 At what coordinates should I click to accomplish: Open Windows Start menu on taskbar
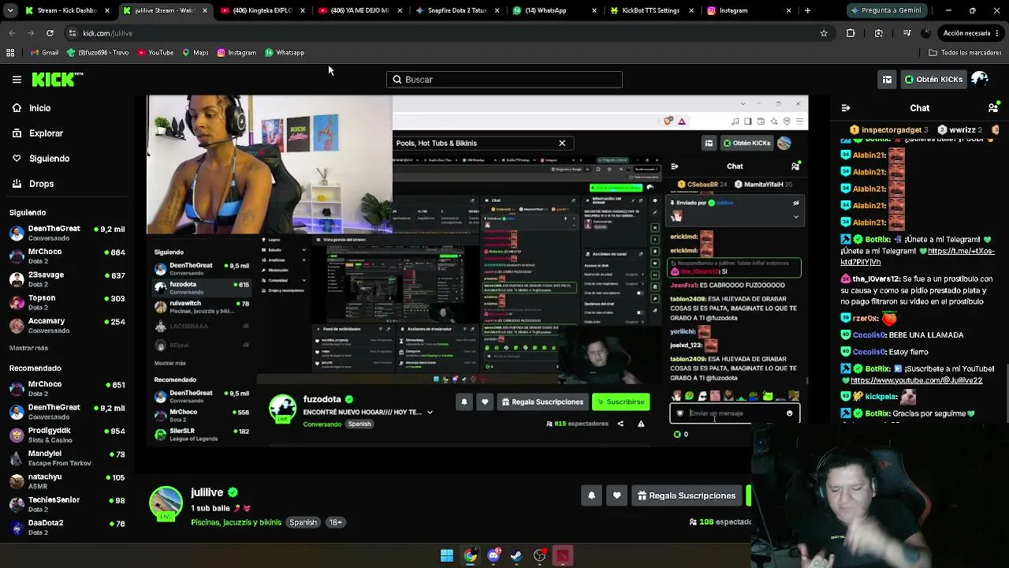point(447,555)
